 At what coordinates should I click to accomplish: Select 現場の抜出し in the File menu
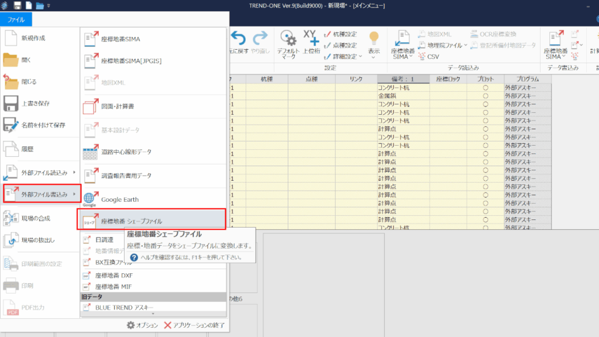40,240
